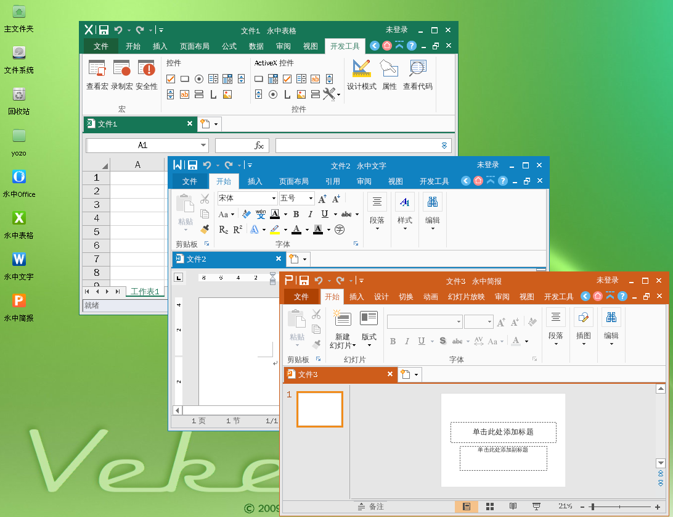Click the presentation help question-mark icon
This screenshot has height=517, width=673.
[622, 297]
